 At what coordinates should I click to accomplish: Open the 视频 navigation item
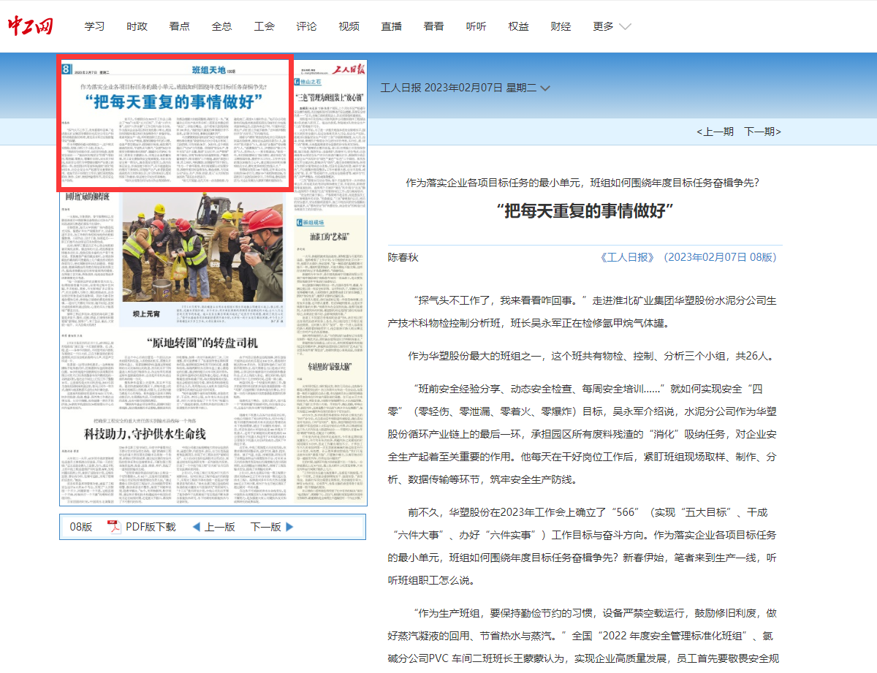[x=349, y=26]
